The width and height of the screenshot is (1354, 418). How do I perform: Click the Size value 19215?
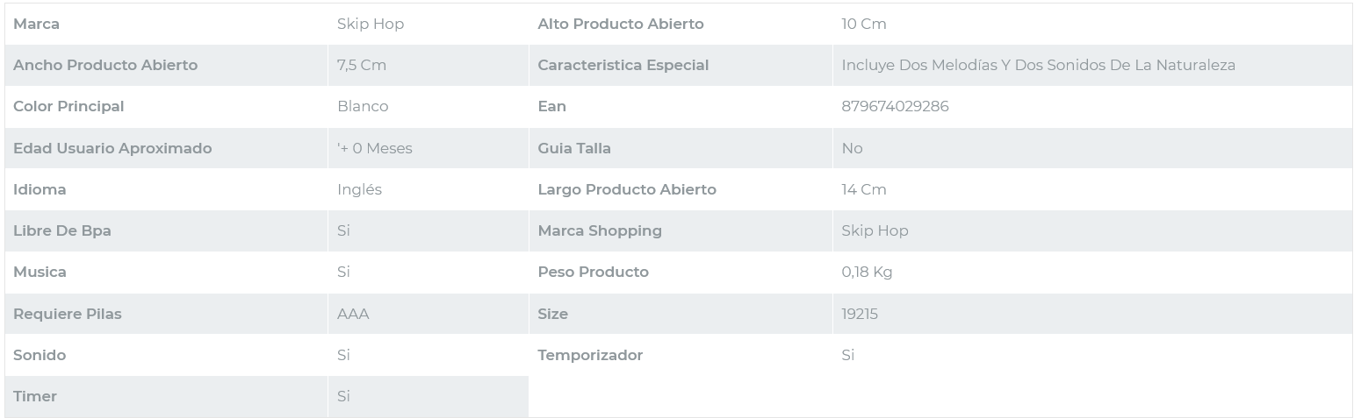click(x=860, y=314)
